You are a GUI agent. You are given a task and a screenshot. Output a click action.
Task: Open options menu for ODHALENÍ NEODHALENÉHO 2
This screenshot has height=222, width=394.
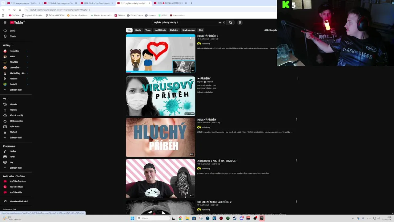point(296,201)
